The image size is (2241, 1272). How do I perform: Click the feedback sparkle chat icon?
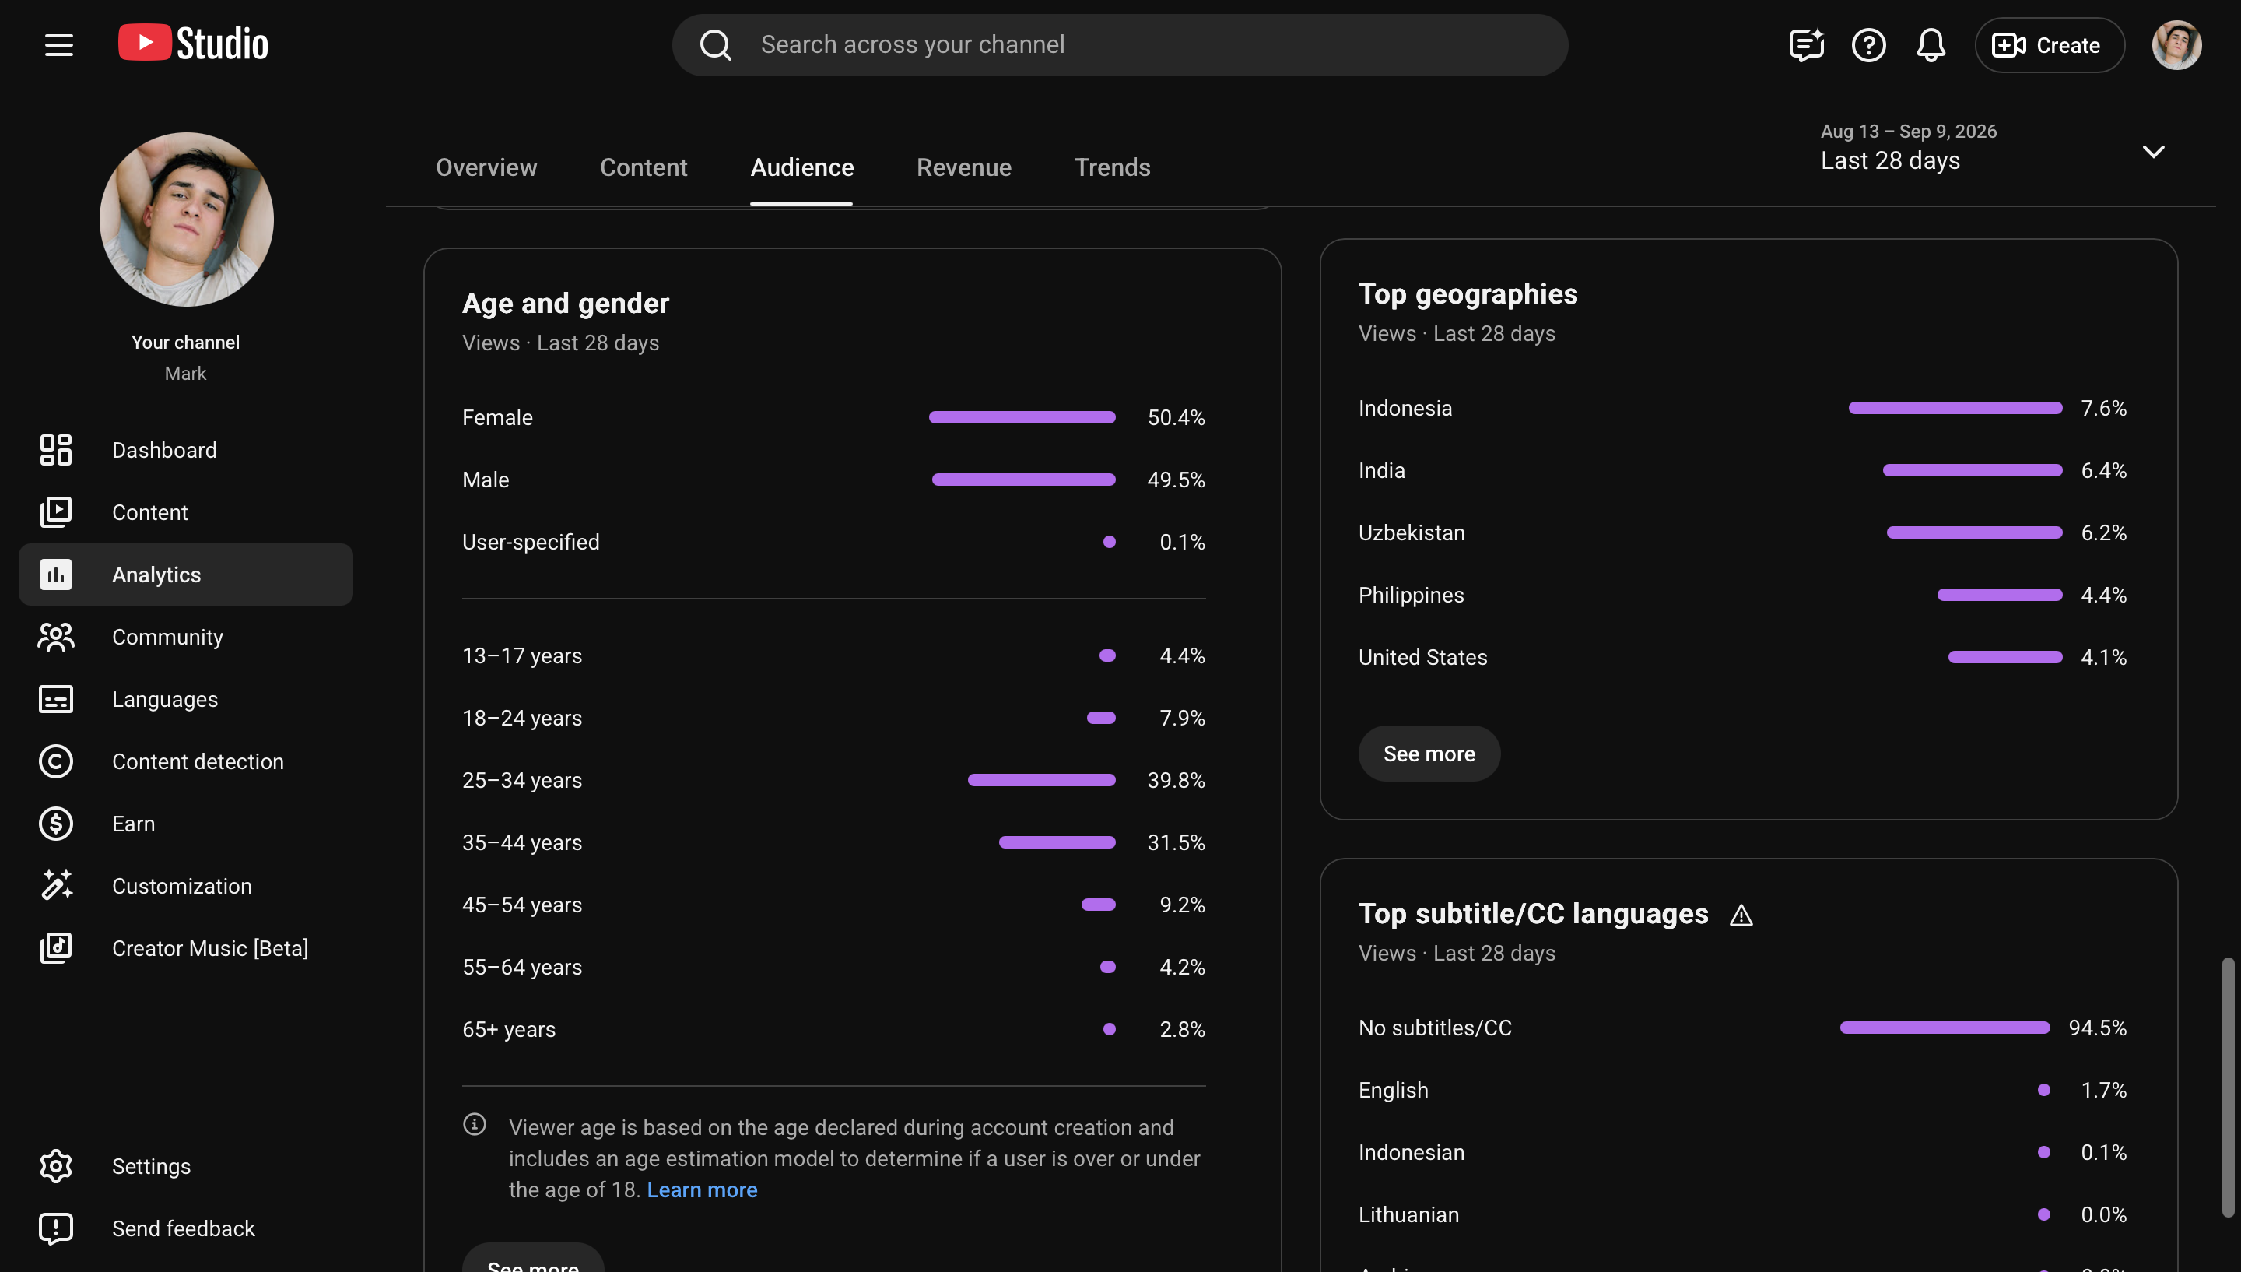pyautogui.click(x=1805, y=44)
